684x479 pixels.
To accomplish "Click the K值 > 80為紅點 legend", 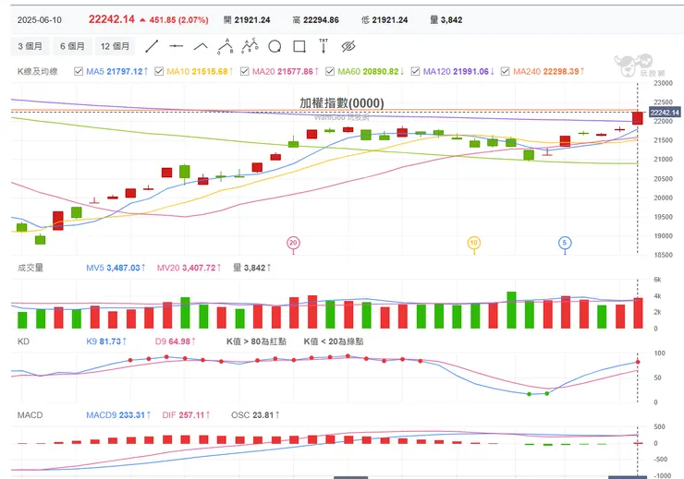I will click(257, 341).
